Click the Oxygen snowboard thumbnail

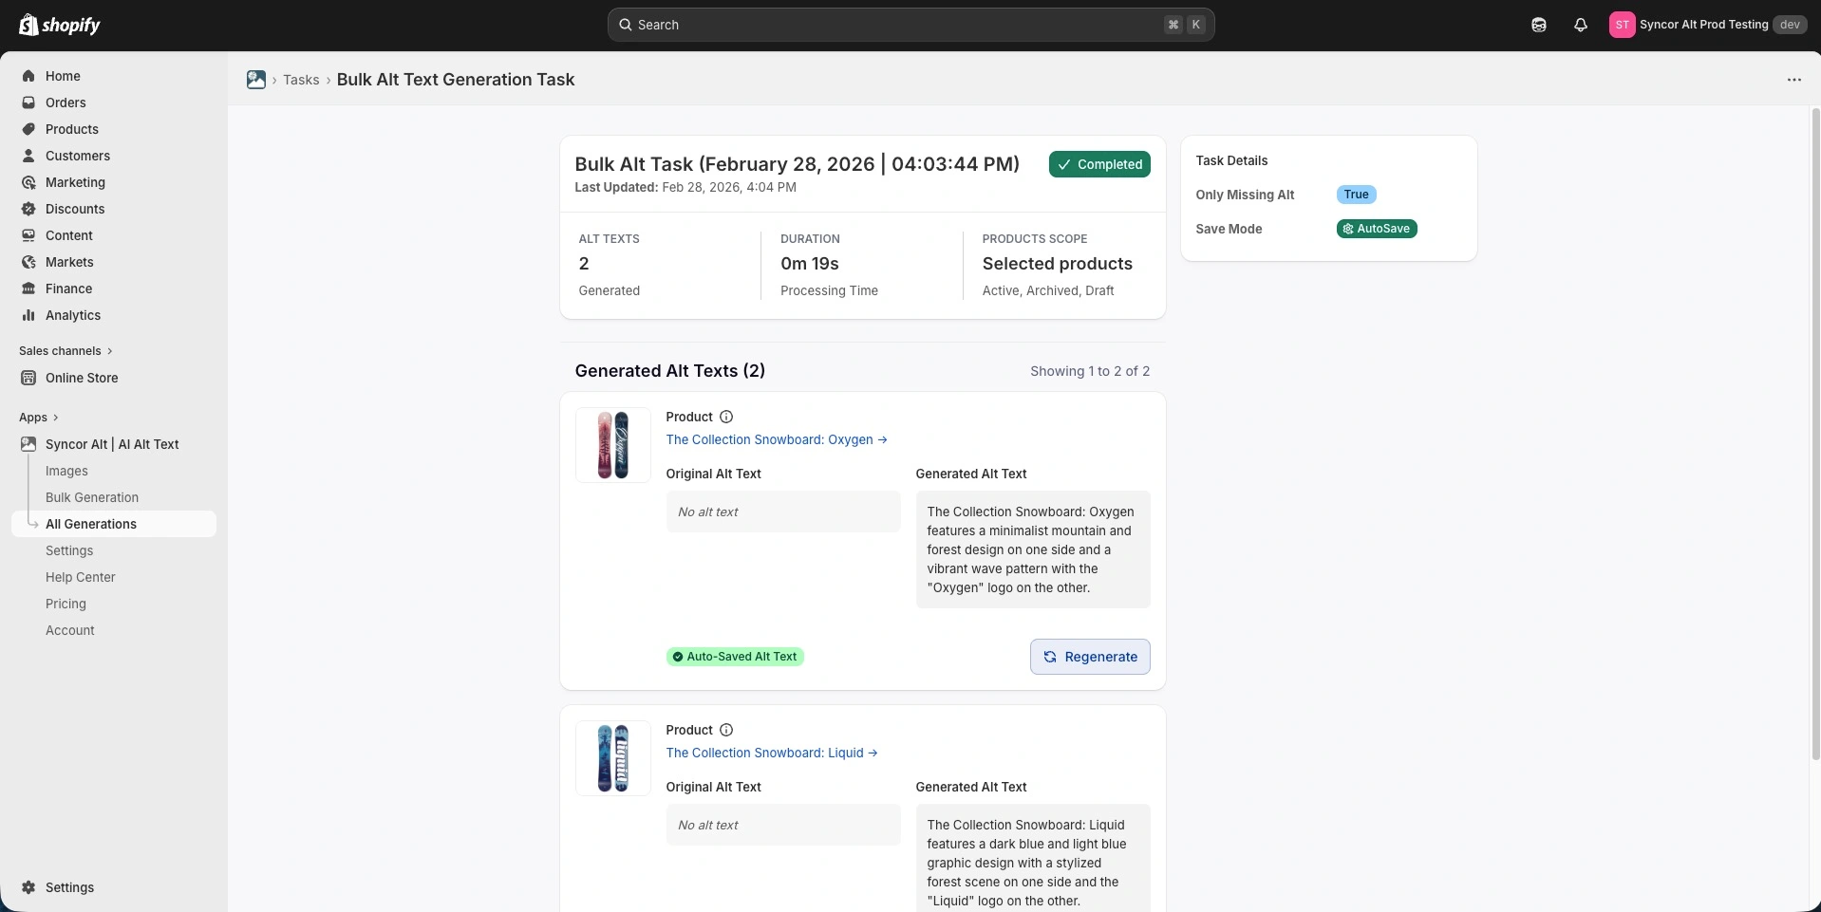pyautogui.click(x=612, y=444)
